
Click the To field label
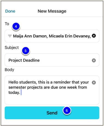pyautogui.click(x=7, y=24)
